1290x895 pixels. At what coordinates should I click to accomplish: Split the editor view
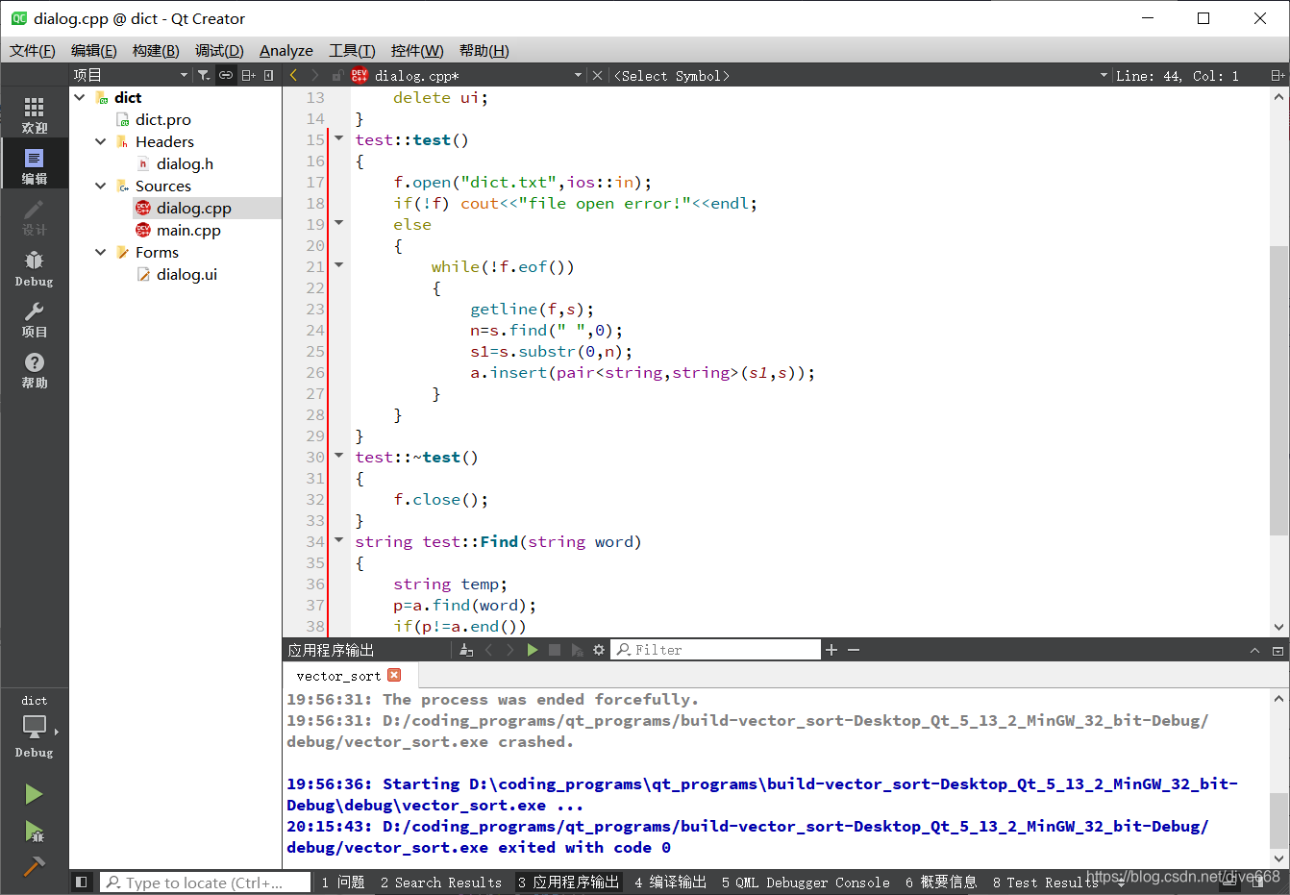coord(1278,75)
